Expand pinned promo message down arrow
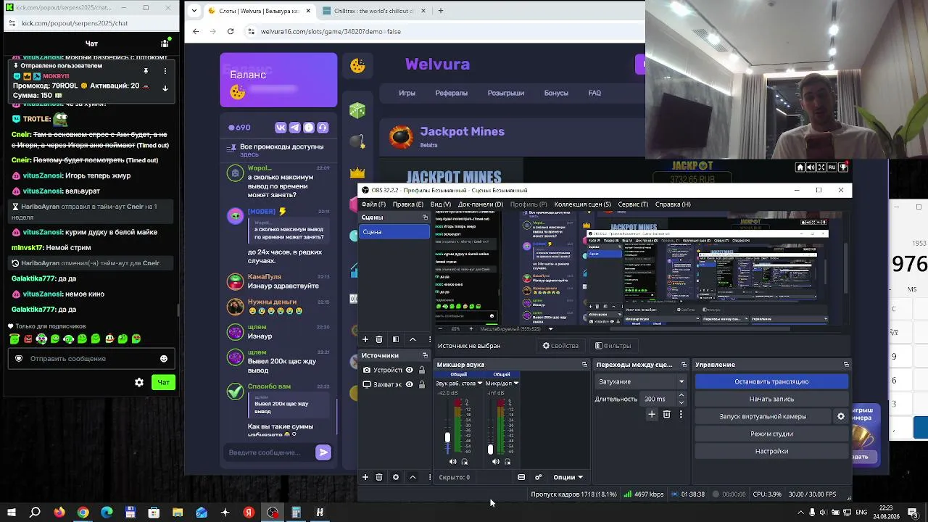The width and height of the screenshot is (928, 522). tap(165, 88)
